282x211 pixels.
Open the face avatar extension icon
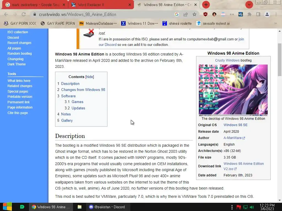[214, 14]
